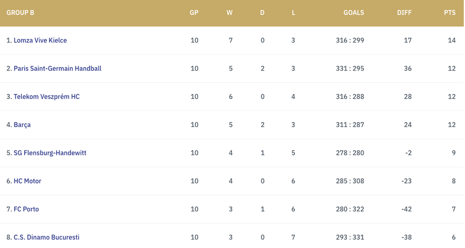The height and width of the screenshot is (248, 465).
Task: Click the DIFF column header
Action: (x=404, y=13)
